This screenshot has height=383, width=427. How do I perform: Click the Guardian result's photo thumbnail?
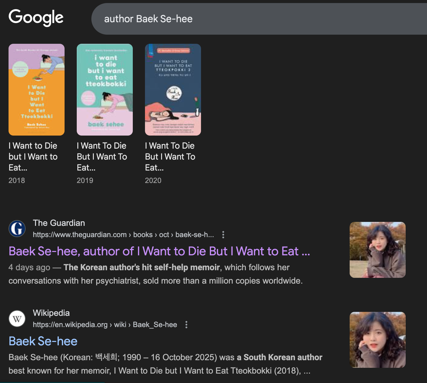(x=377, y=250)
